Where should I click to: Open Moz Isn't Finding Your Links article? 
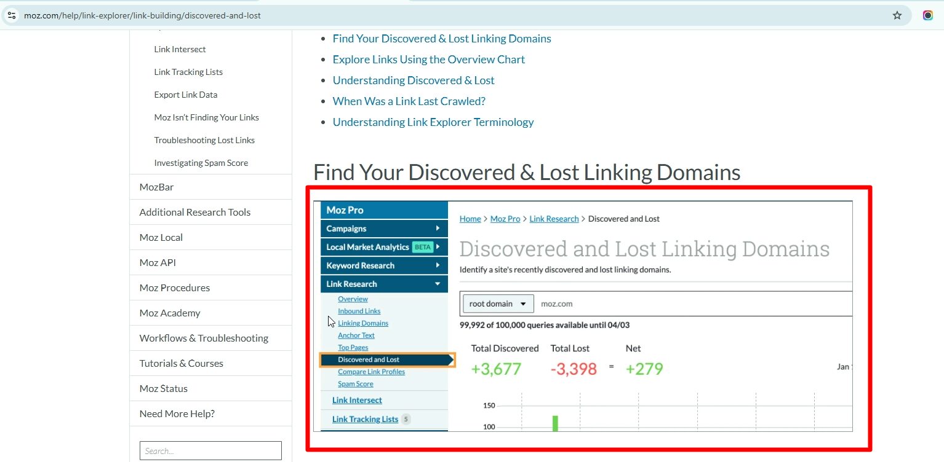tap(206, 117)
